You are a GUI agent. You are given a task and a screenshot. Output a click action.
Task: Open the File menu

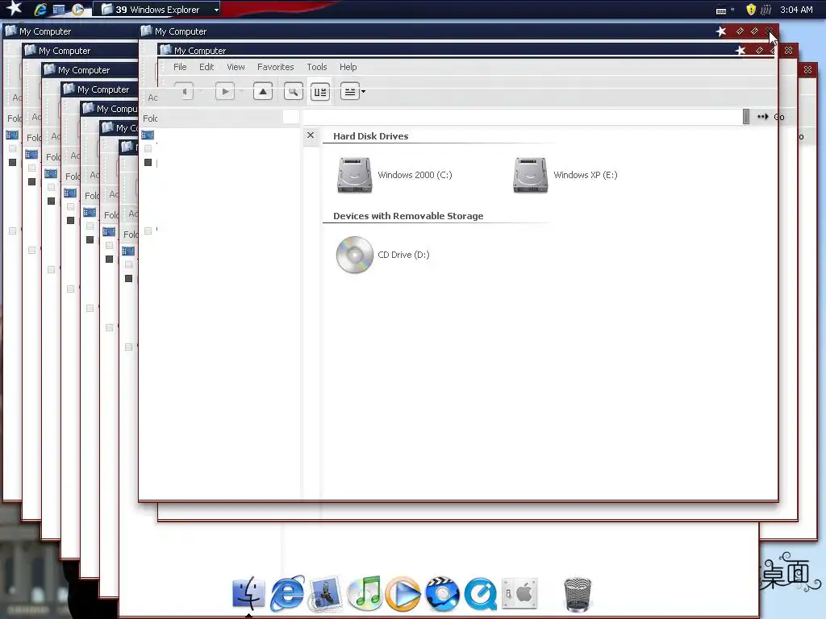180,67
